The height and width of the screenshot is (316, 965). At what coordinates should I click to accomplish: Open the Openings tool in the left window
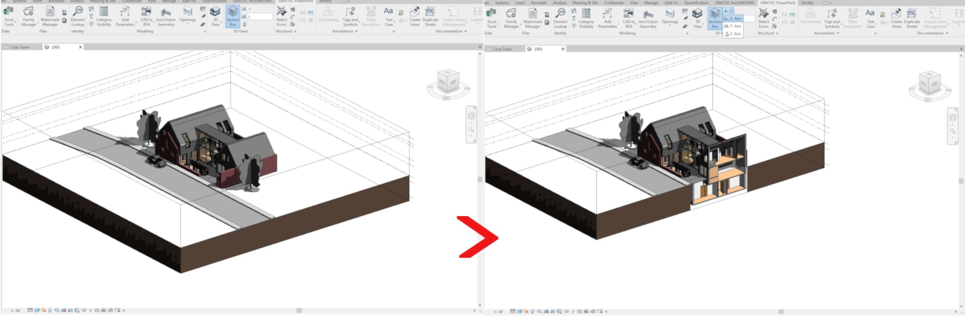pos(187,15)
